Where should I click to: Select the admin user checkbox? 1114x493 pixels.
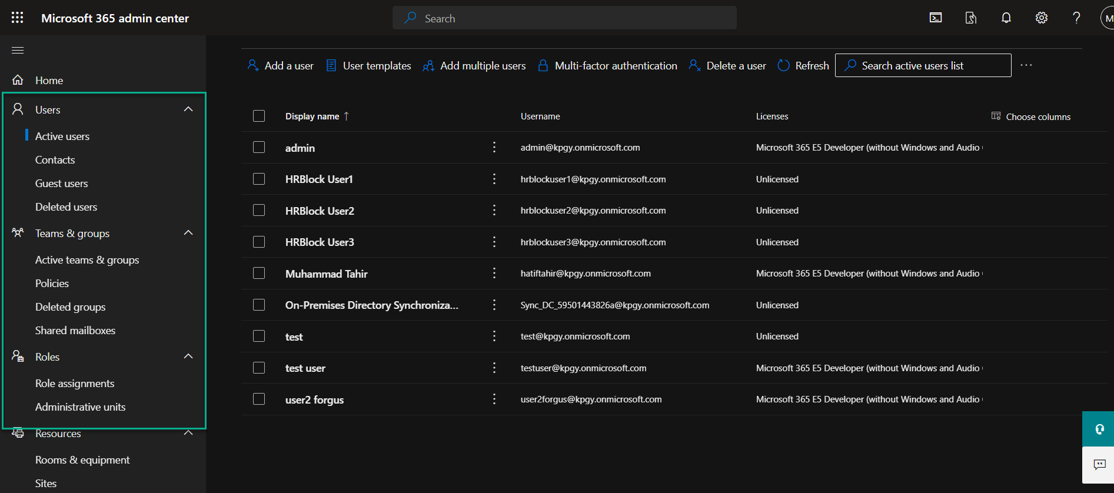pos(259,147)
